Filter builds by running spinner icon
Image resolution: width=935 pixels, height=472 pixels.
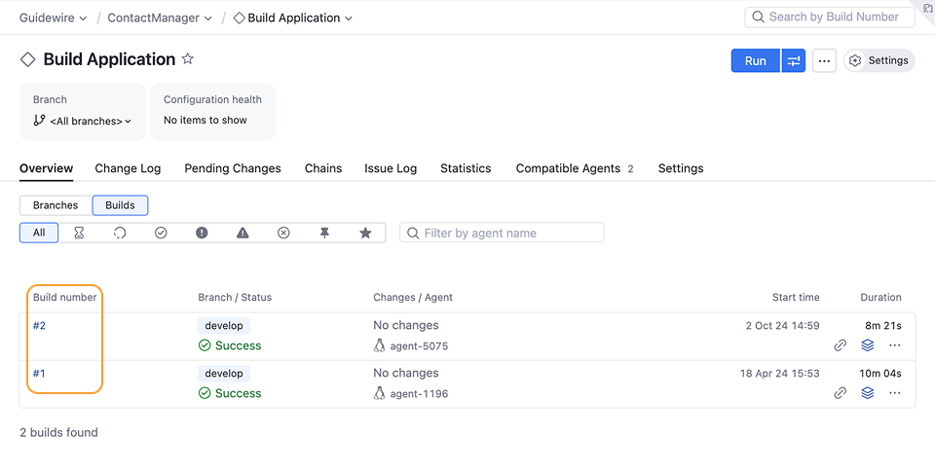pos(120,233)
